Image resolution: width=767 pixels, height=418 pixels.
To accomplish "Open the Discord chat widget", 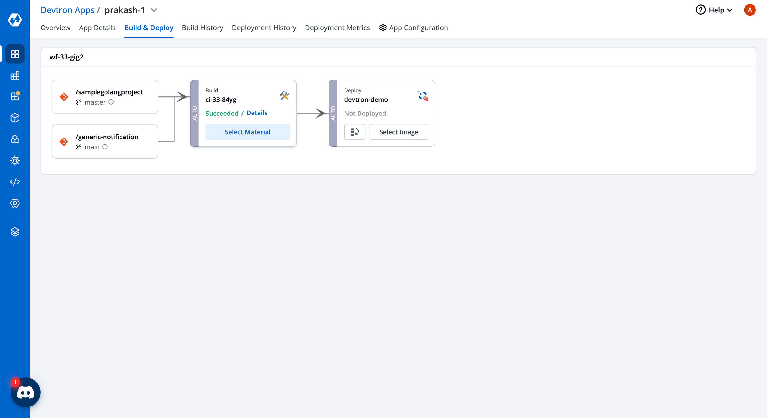I will pyautogui.click(x=25, y=392).
